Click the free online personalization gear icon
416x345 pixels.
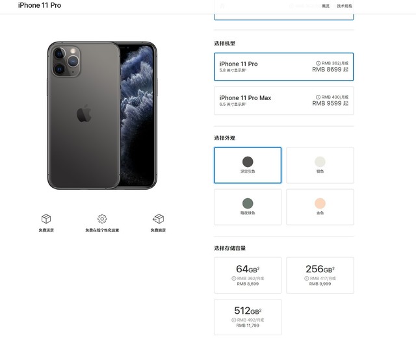(x=102, y=219)
